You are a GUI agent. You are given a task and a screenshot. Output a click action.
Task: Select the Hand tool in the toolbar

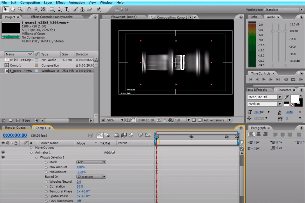pyautogui.click(x=12, y=9)
